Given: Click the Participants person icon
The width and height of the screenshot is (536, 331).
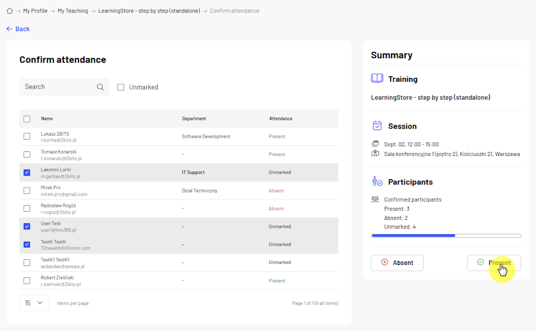Looking at the screenshot, I should 377,181.
